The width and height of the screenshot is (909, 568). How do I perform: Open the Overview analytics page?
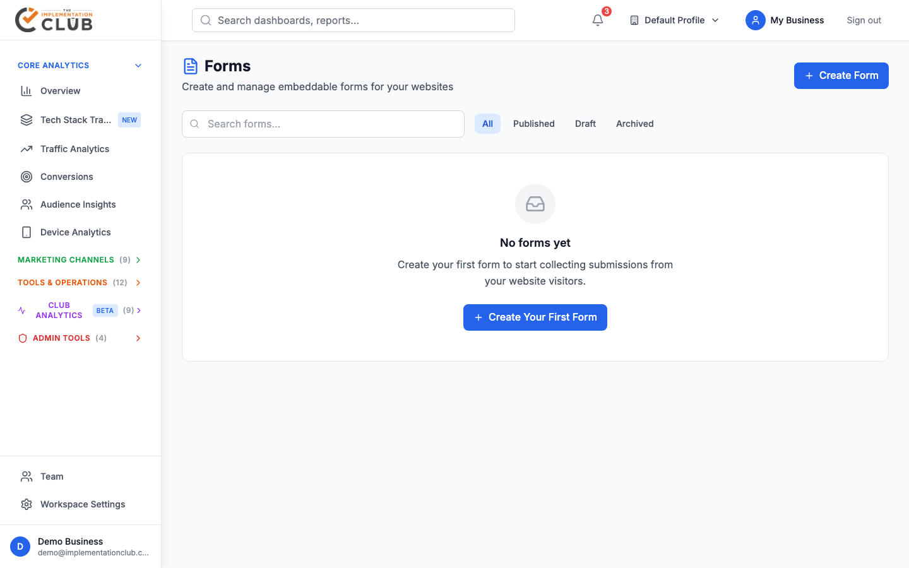point(60,90)
